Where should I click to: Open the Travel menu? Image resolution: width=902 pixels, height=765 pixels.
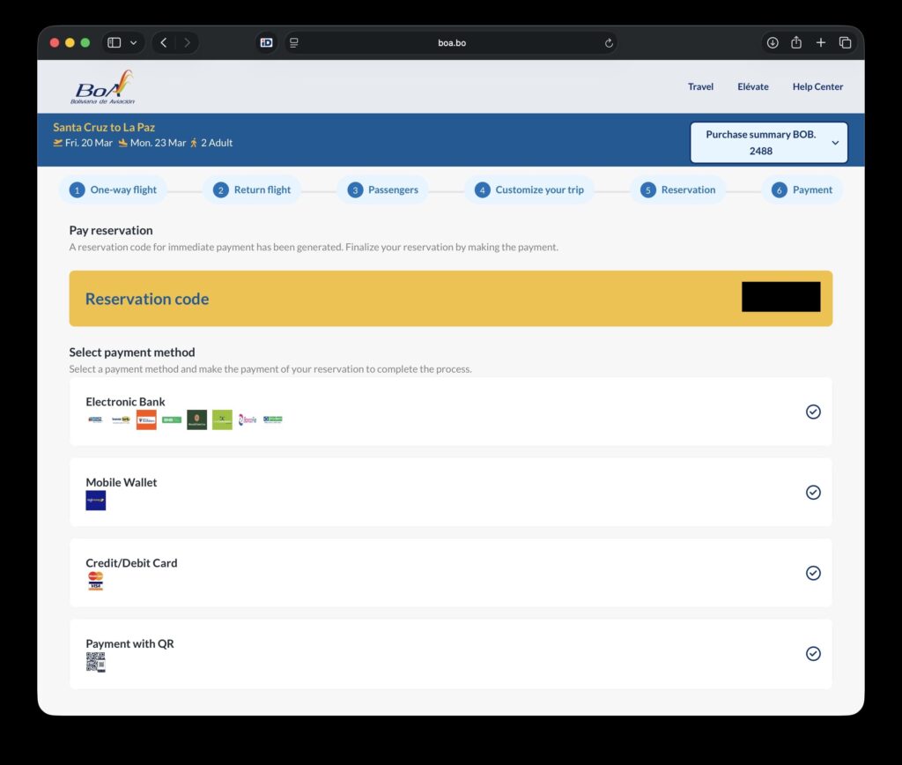[700, 86]
